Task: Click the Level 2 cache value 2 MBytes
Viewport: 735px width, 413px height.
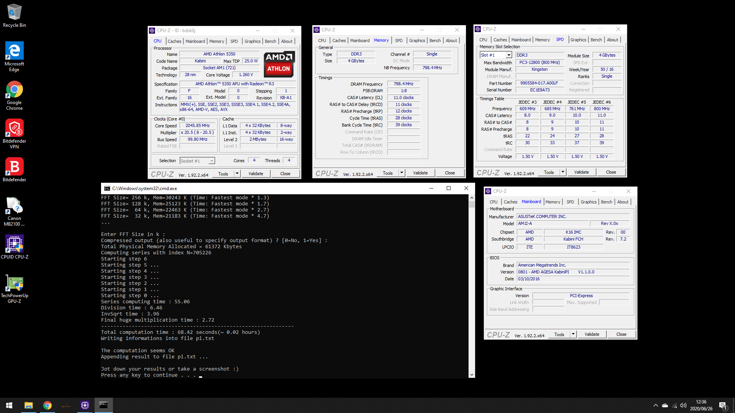Action: [x=258, y=139]
